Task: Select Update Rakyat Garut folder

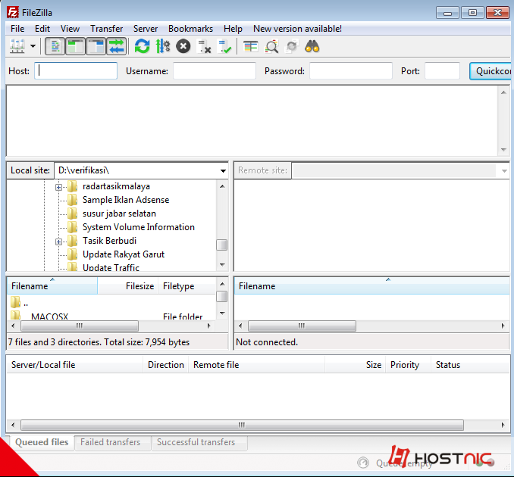Action: (x=124, y=254)
